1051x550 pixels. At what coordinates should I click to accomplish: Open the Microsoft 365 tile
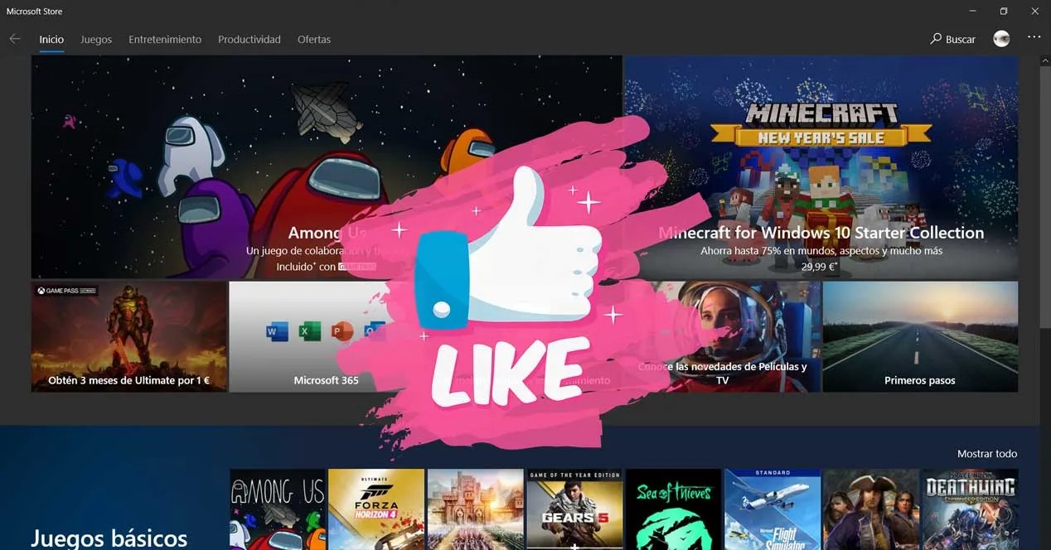point(327,336)
